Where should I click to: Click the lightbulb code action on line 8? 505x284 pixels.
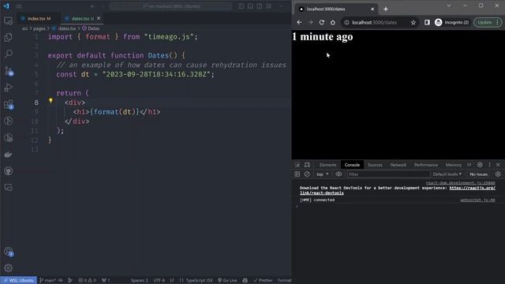point(50,100)
